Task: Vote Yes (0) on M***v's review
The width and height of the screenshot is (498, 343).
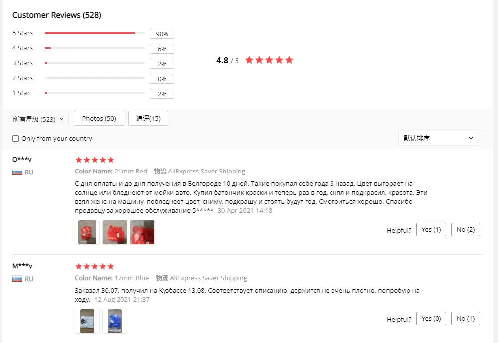Action: (431, 318)
